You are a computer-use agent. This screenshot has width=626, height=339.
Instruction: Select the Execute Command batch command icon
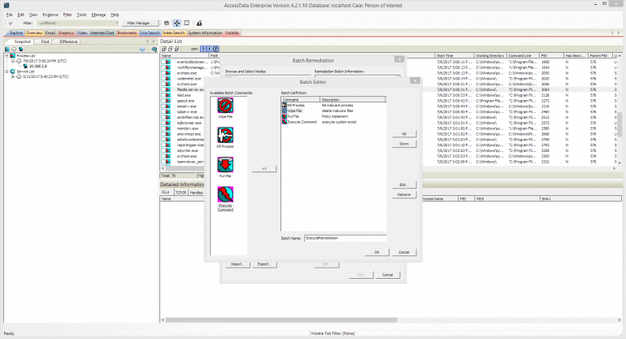click(x=225, y=194)
